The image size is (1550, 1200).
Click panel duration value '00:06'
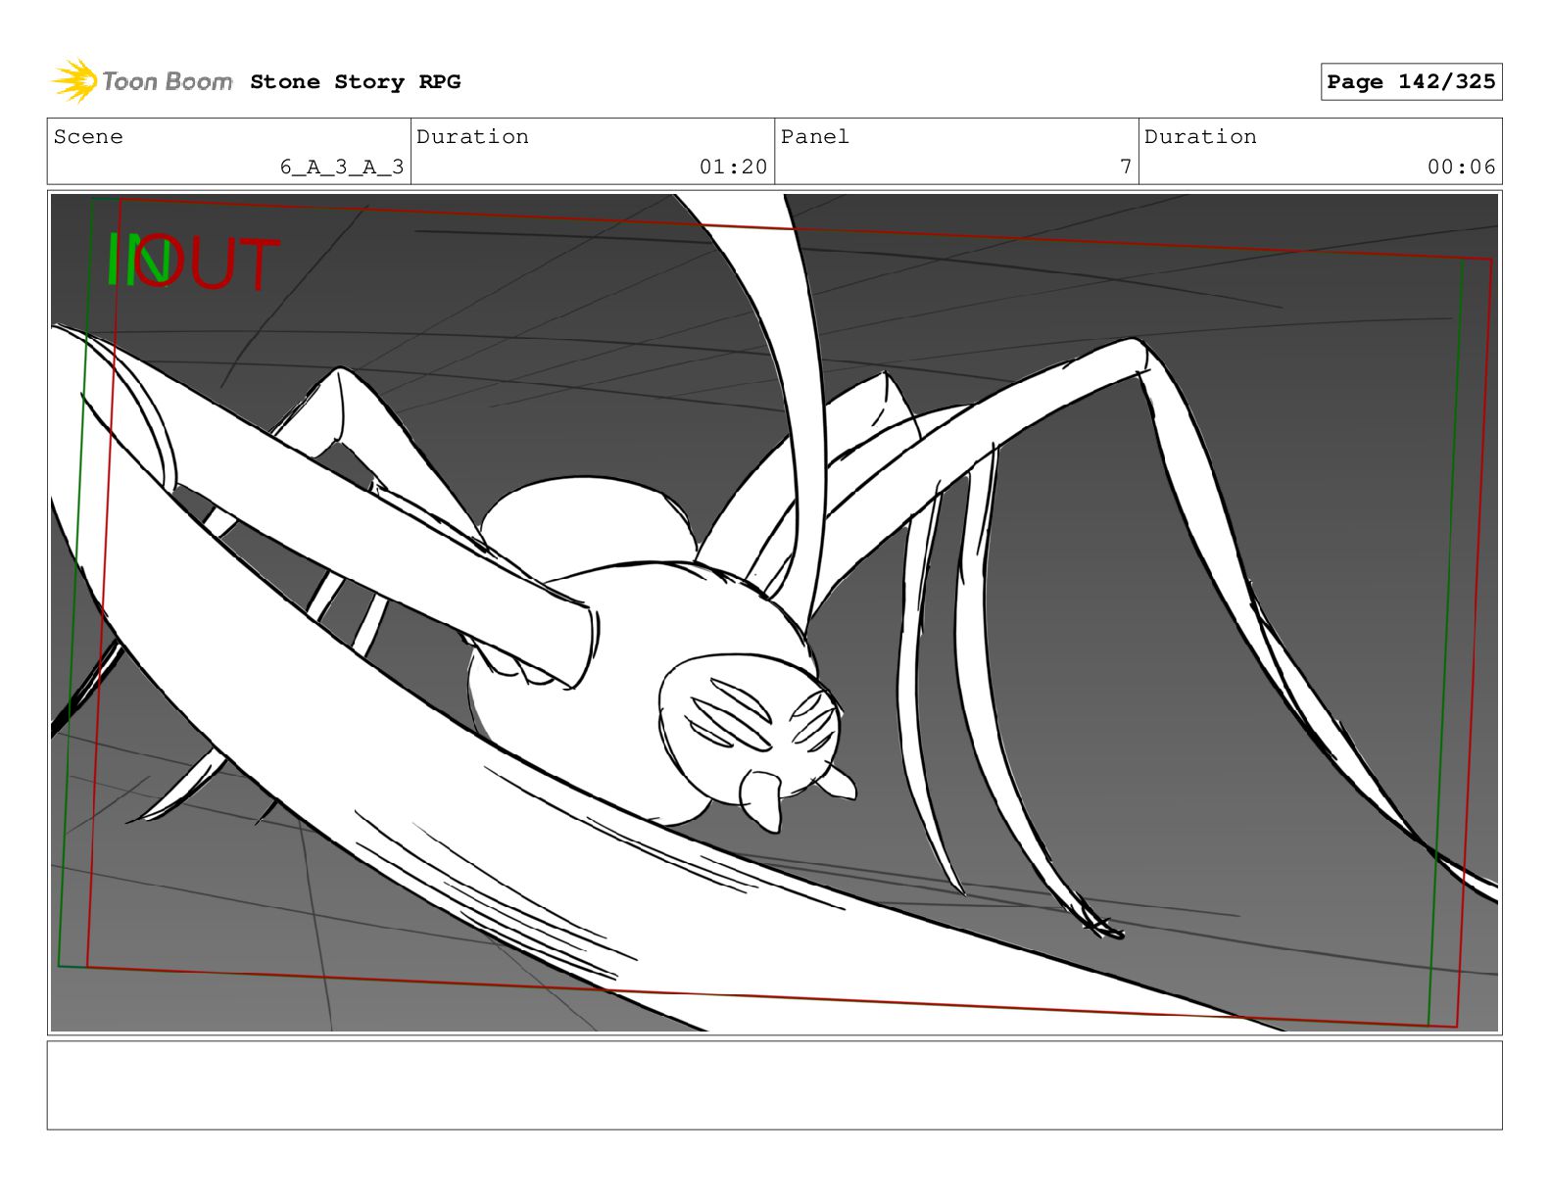(1461, 168)
